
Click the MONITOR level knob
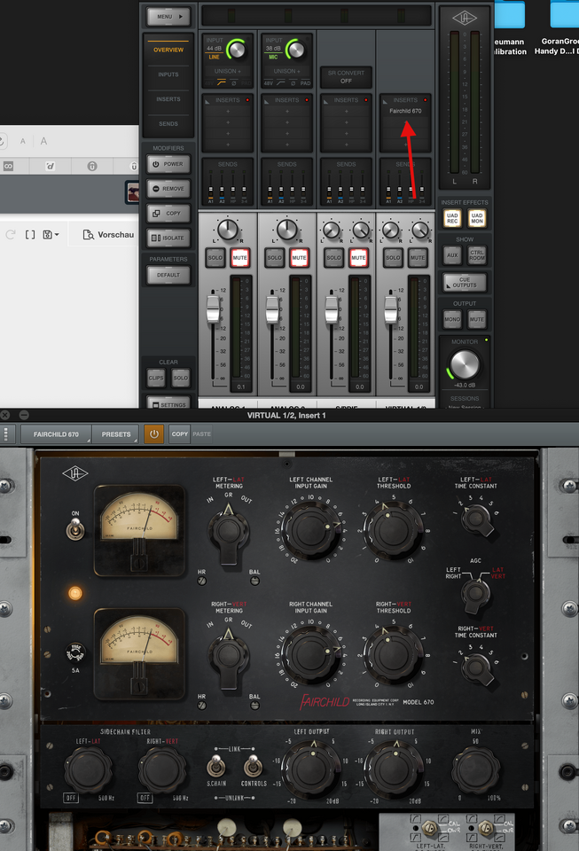click(x=465, y=364)
